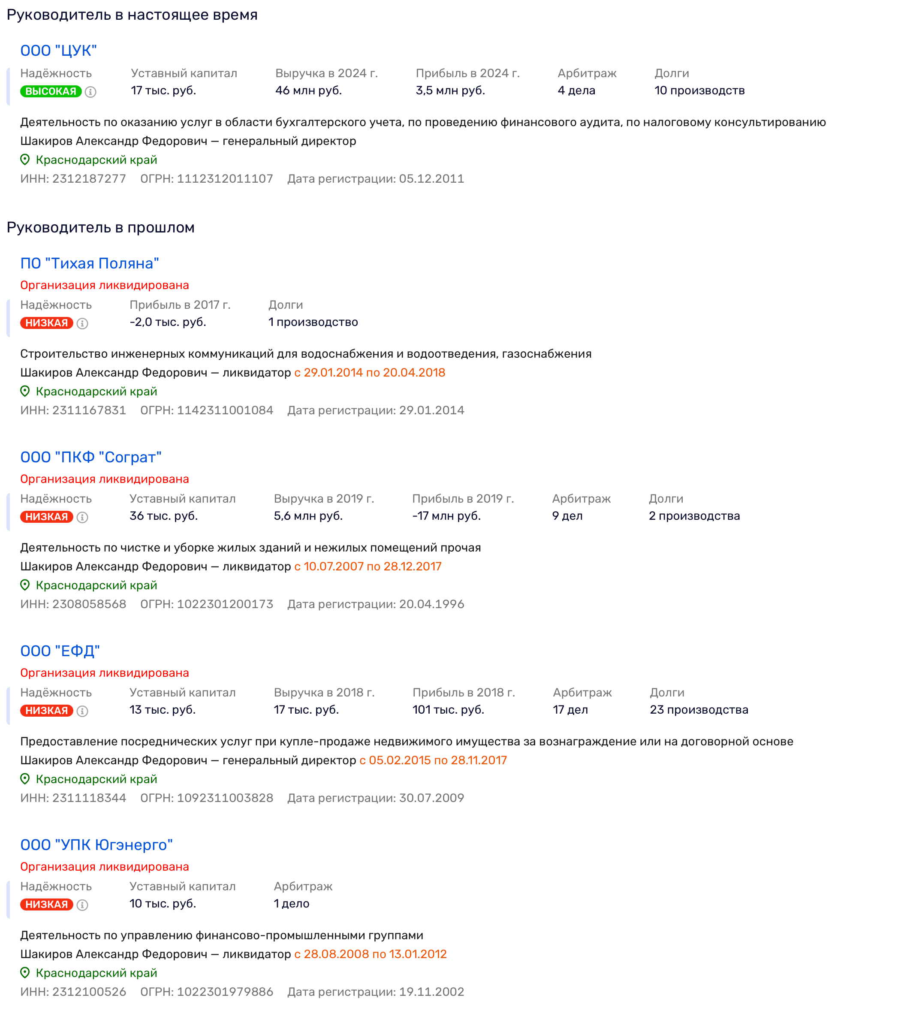Click info icon beside ПКФ Сограт НИЗКАЯ badge

(x=82, y=518)
